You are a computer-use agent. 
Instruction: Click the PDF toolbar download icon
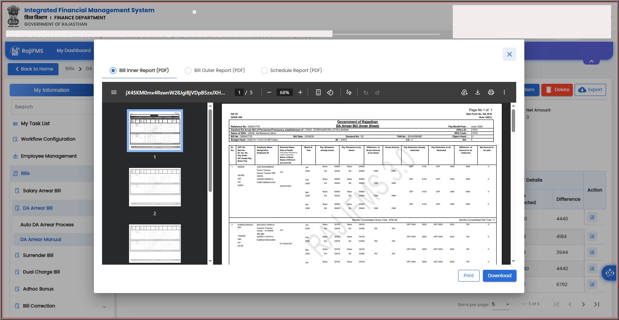point(478,92)
